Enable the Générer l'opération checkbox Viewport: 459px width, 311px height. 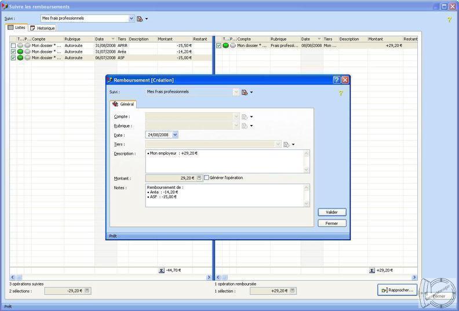click(206, 178)
